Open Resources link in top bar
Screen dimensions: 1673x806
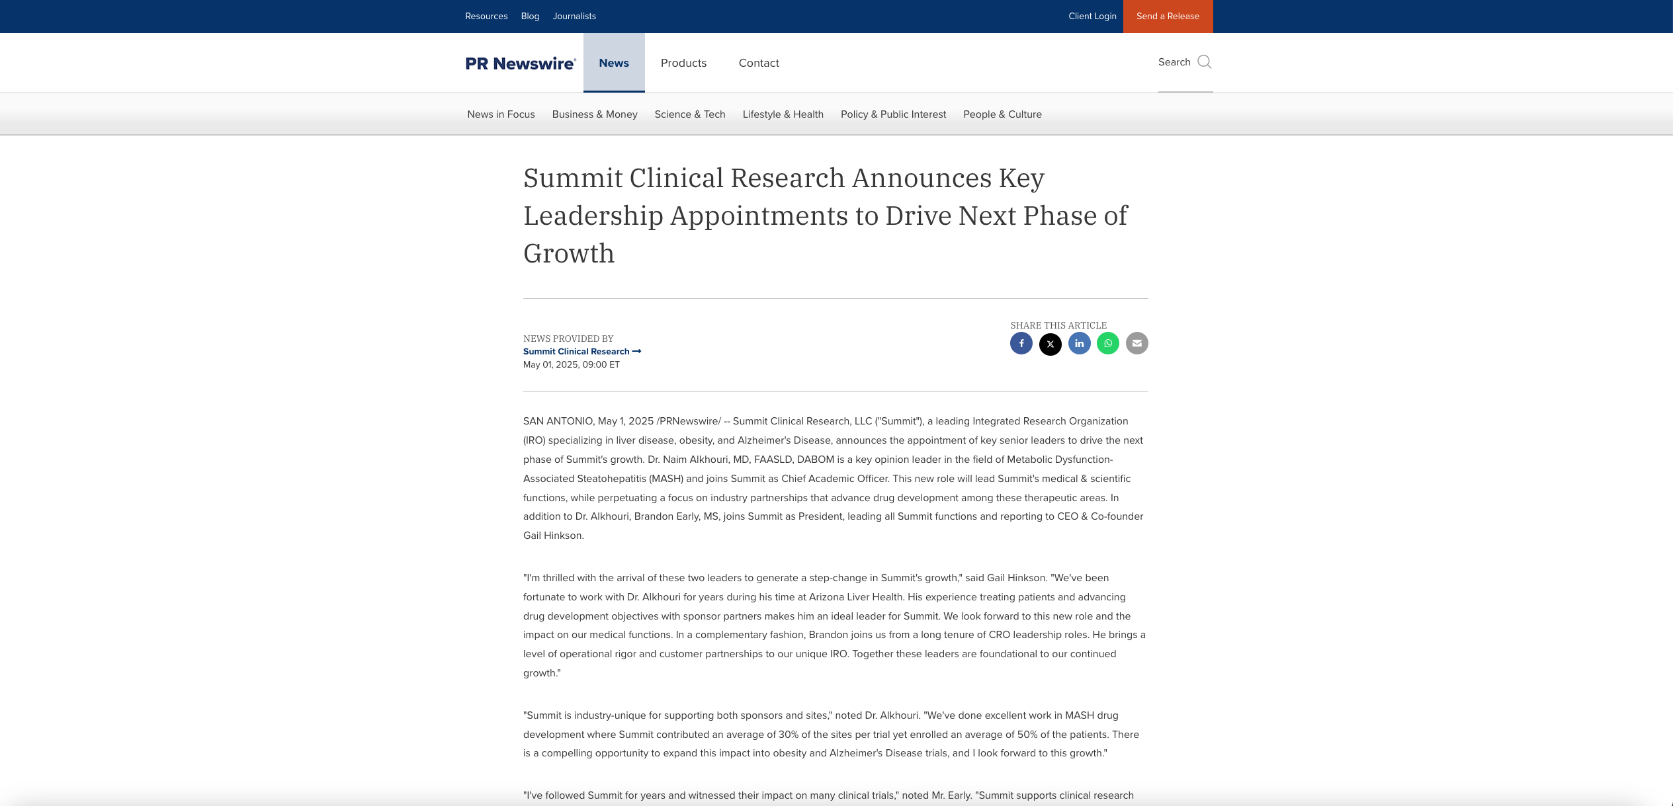pos(486,17)
